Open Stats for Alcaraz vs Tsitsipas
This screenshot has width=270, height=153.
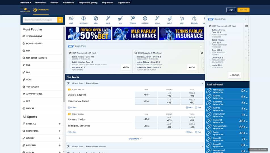click(x=189, y=132)
